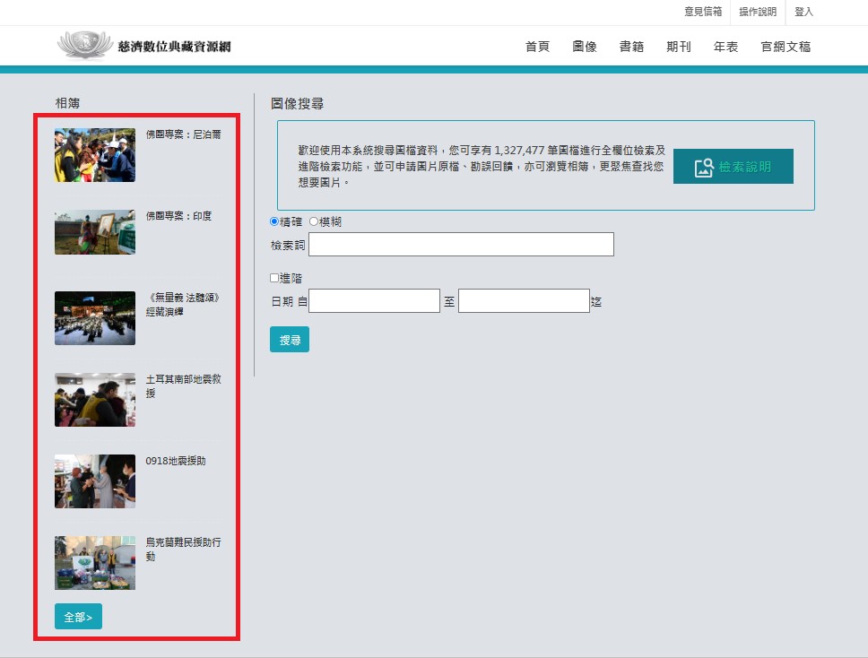This screenshot has height=658, width=868.
Task: Click the 烏克蘭難民援助行動 title text
Action: pyautogui.click(x=183, y=549)
